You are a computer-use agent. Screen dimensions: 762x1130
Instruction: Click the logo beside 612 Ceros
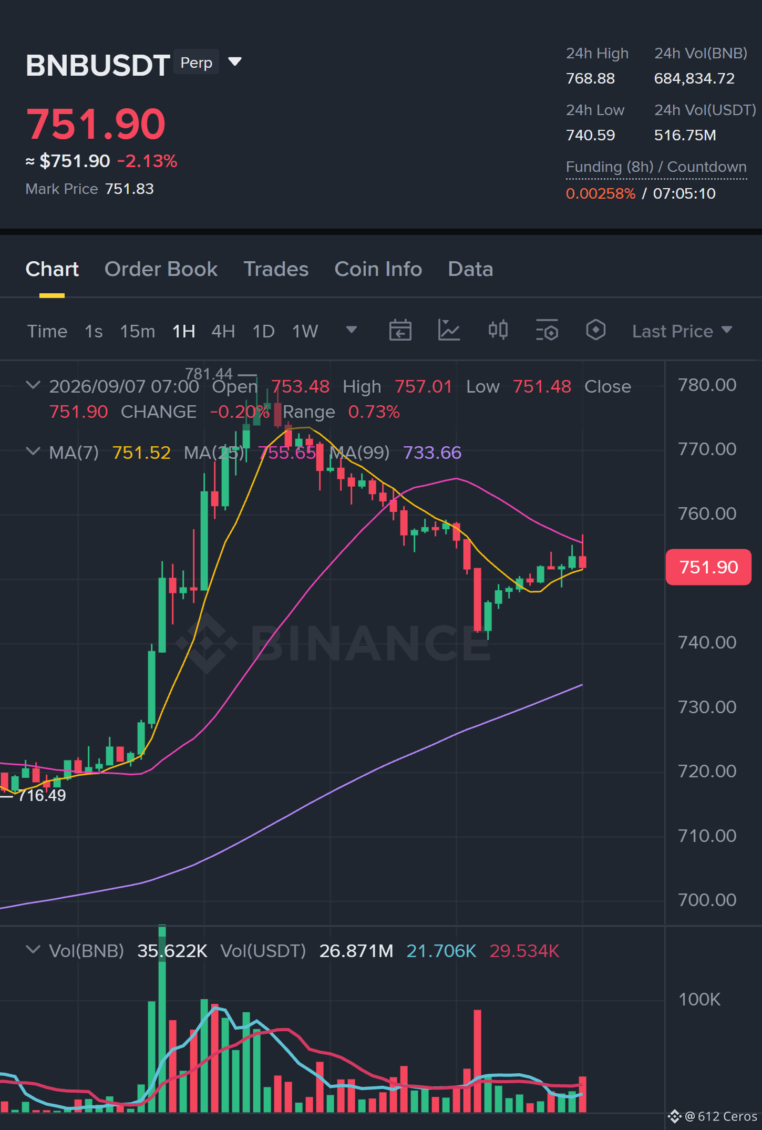(674, 1116)
